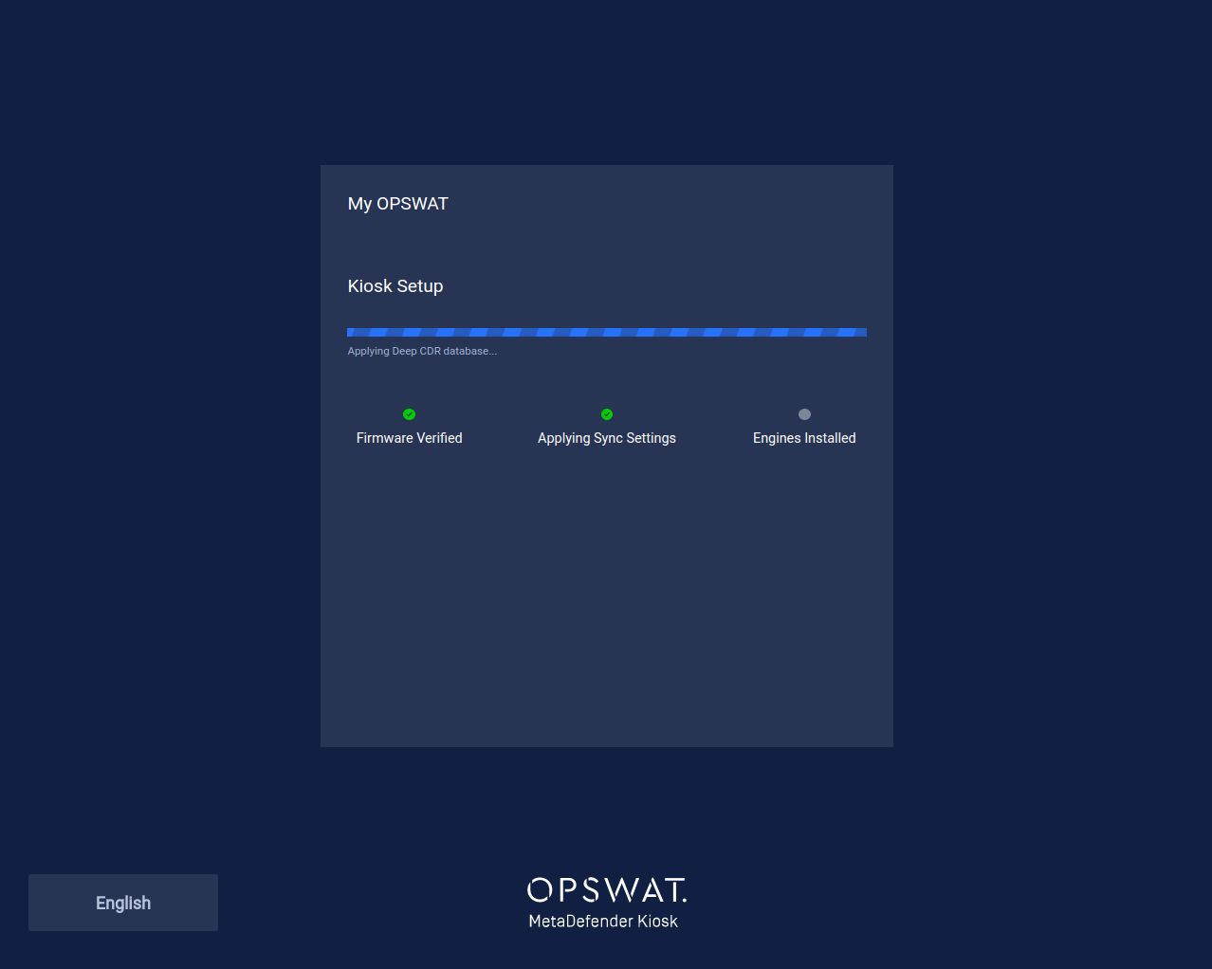Select the 'Applying Deep CDR database...' status text

[x=422, y=351]
